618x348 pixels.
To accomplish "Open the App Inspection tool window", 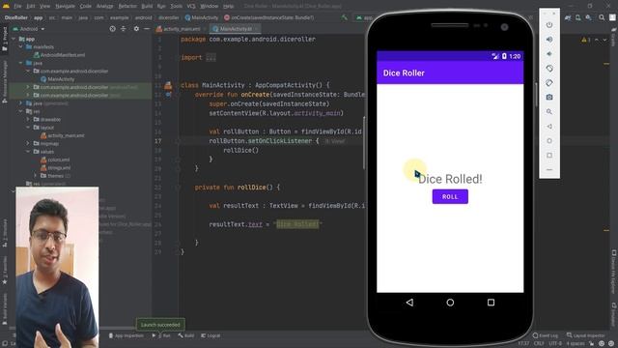I will [126, 335].
